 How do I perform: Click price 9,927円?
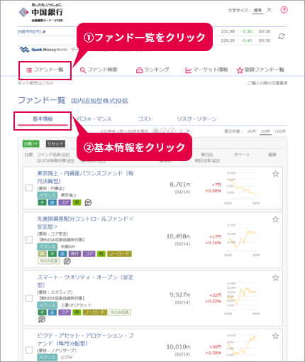click(180, 295)
